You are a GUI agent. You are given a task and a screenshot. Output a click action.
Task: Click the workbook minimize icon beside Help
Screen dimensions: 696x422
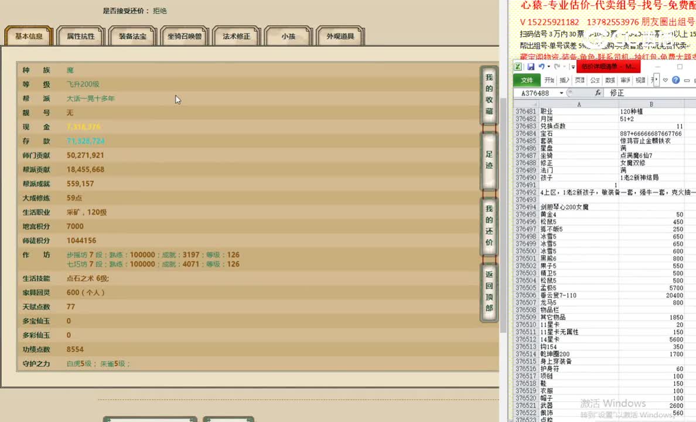tap(687, 80)
